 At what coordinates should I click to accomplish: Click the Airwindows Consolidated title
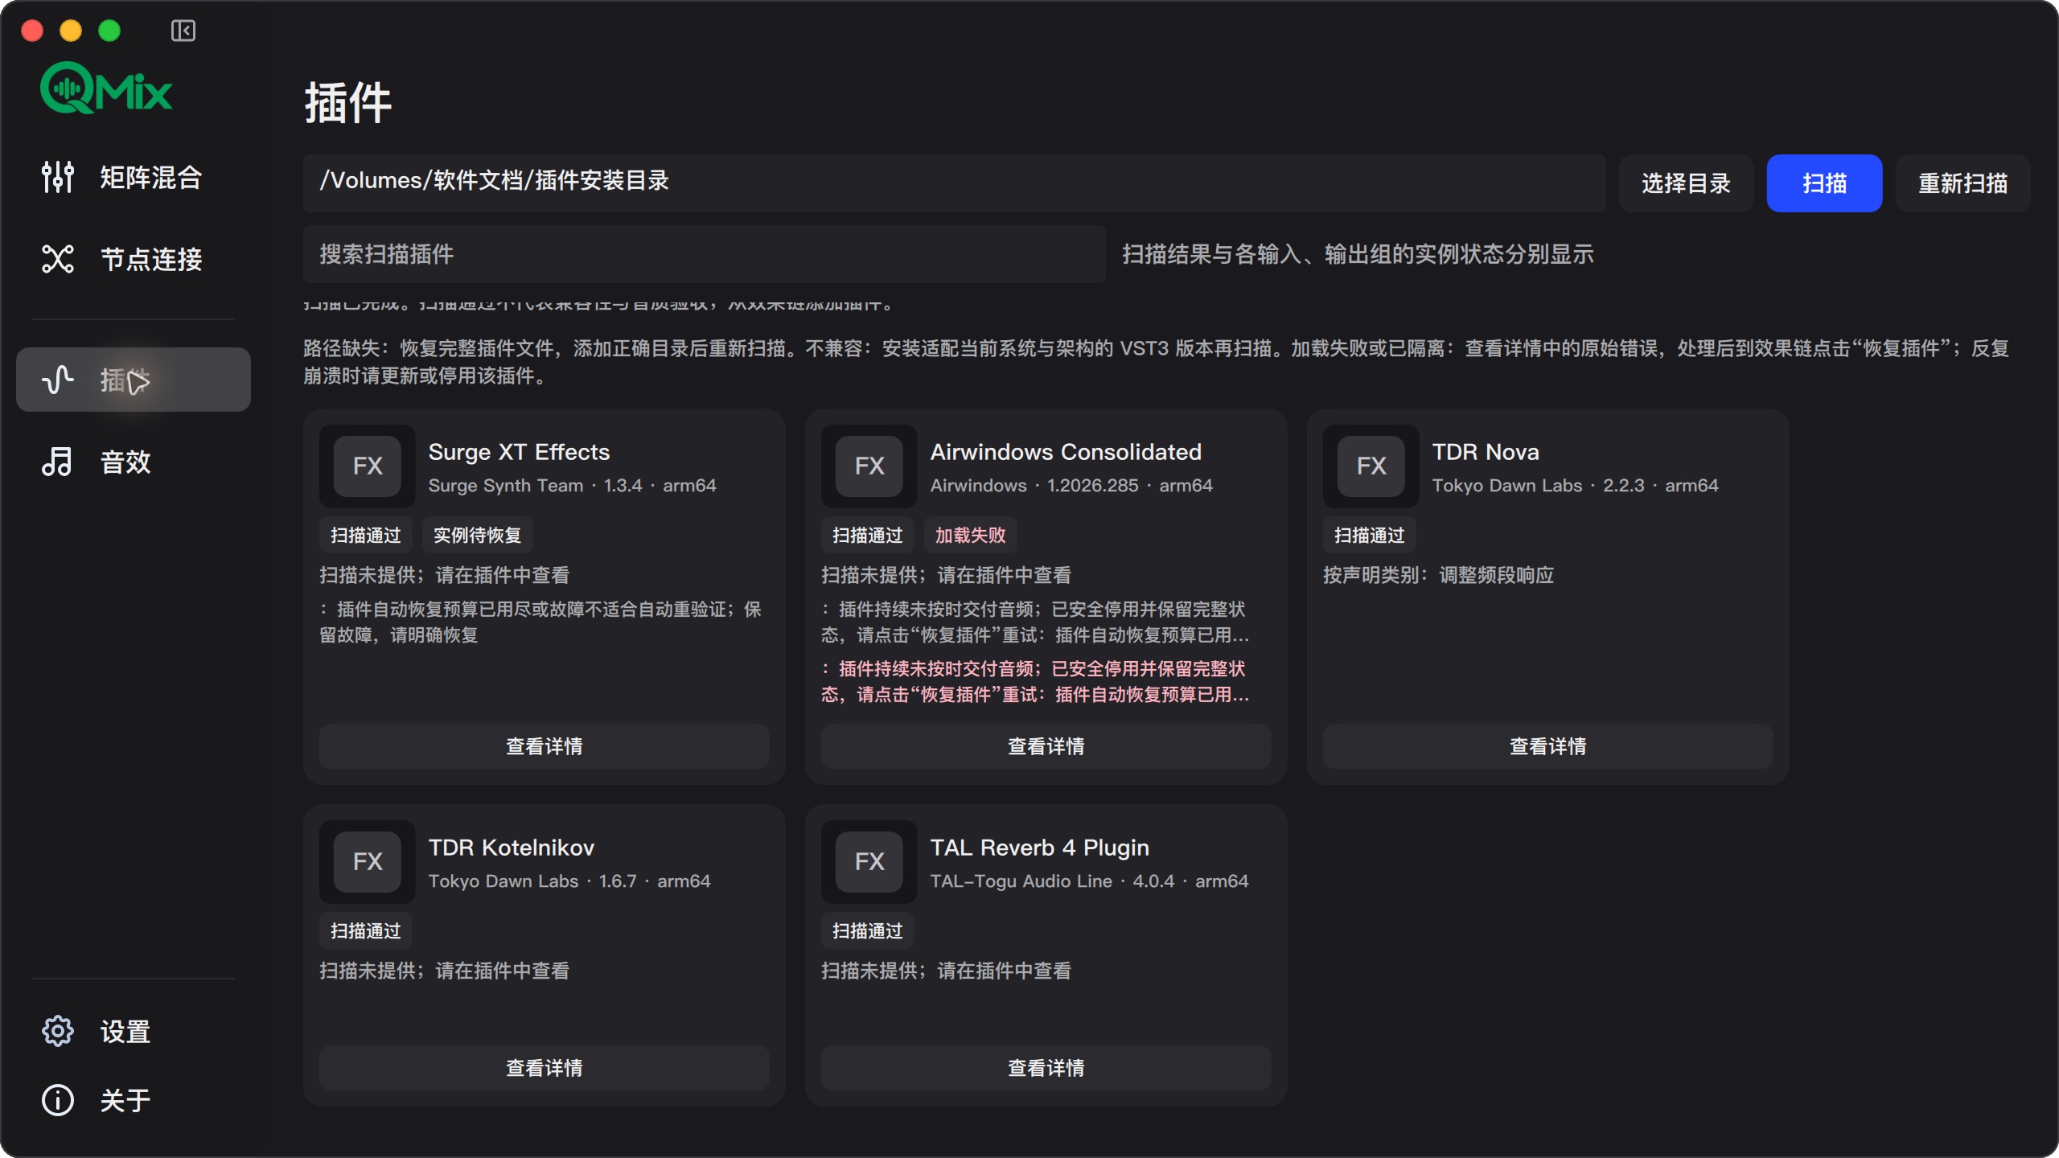click(1066, 452)
